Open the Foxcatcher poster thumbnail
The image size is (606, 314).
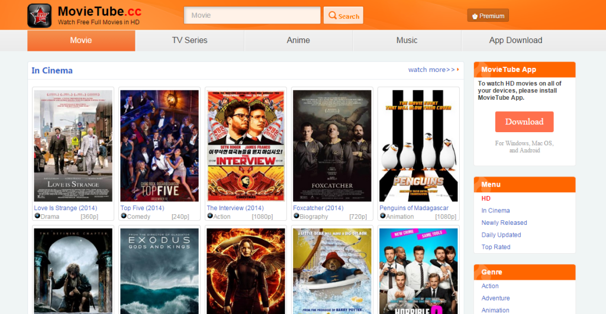[332, 146]
